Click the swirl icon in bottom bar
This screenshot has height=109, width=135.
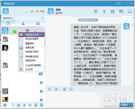click(30, 105)
